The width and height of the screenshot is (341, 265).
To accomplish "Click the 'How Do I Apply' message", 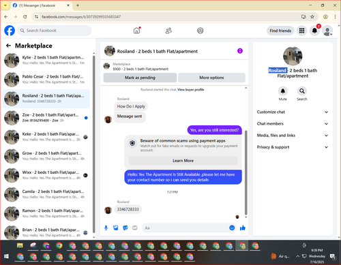I will [131, 106].
